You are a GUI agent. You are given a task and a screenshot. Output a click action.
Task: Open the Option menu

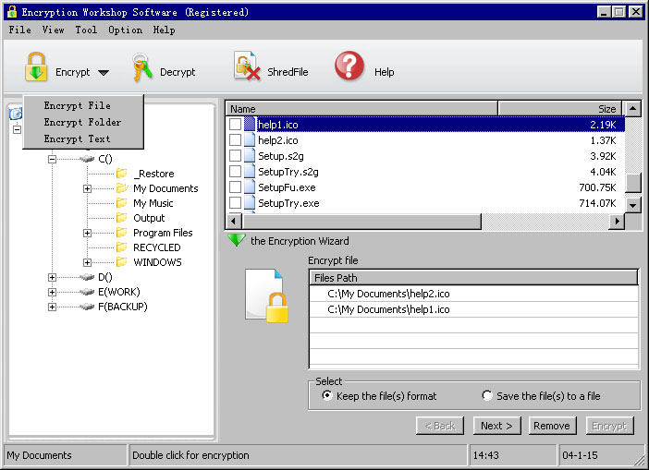click(125, 30)
